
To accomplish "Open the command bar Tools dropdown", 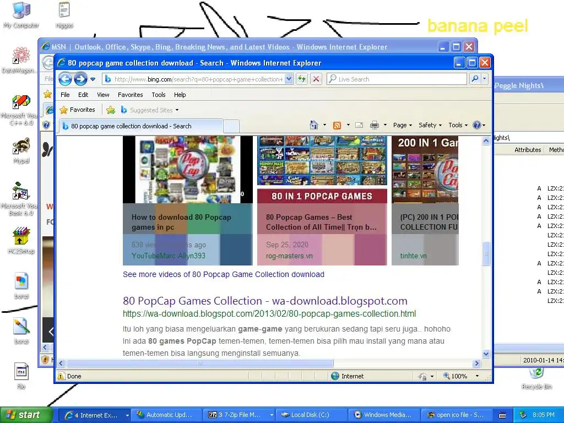I will tap(458, 125).
